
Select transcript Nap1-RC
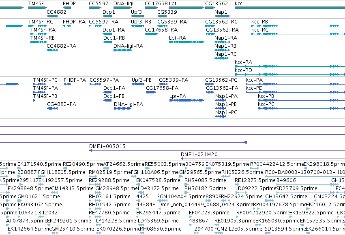(225, 54)
